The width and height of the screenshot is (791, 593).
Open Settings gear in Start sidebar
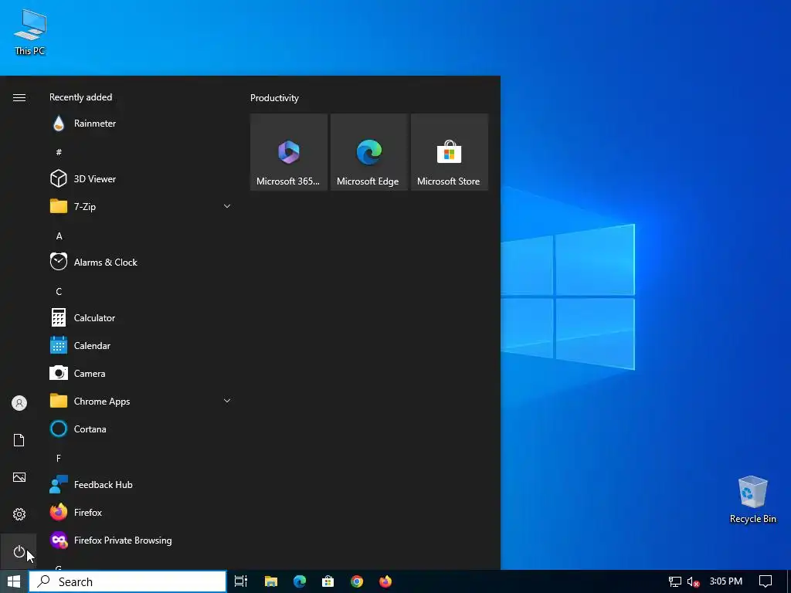click(19, 514)
